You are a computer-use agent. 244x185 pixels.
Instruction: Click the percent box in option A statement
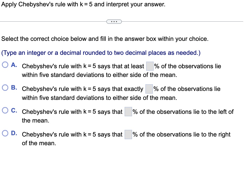click(x=150, y=66)
